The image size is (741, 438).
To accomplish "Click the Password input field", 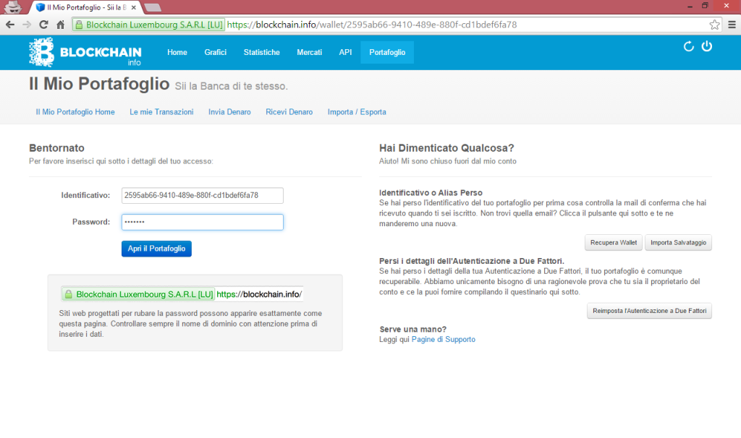I will pyautogui.click(x=203, y=223).
